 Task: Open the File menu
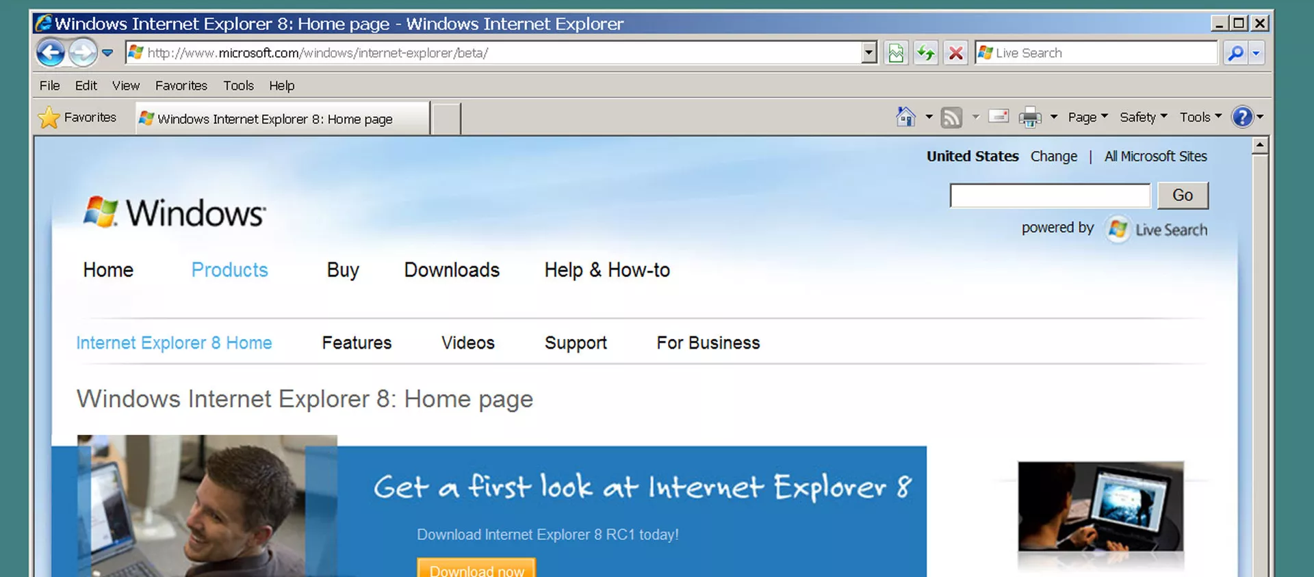click(49, 85)
